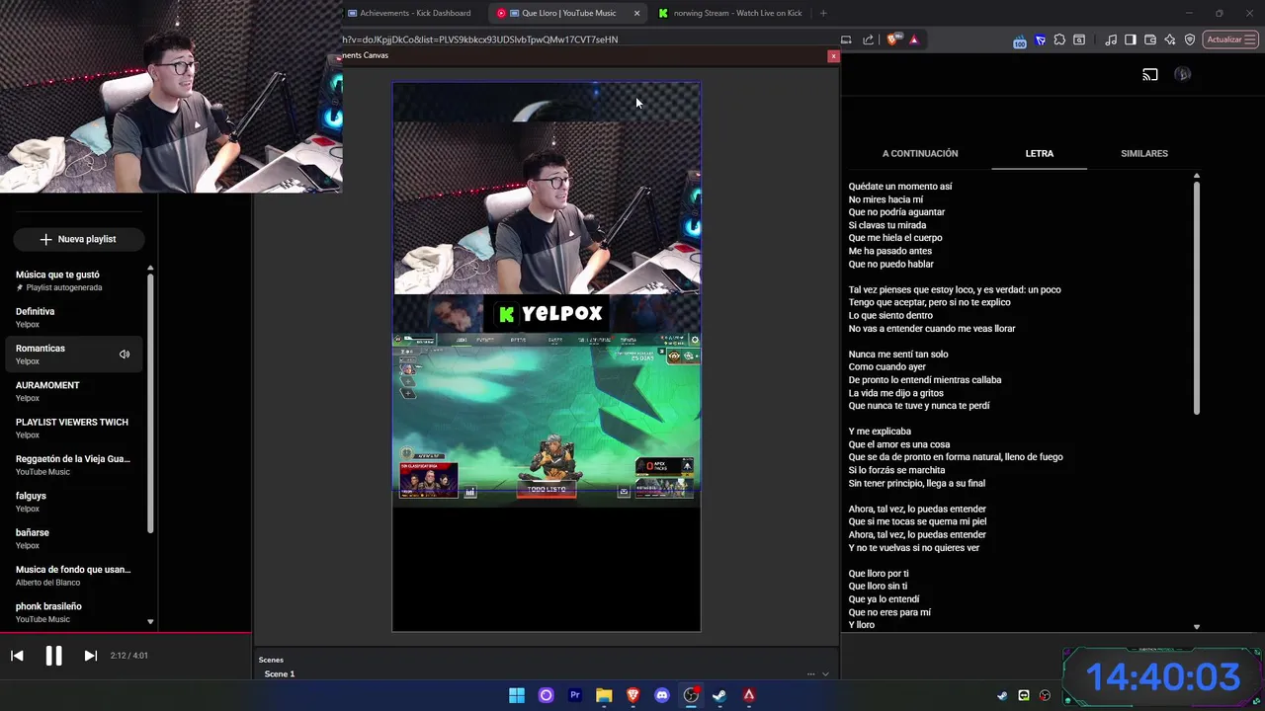The height and width of the screenshot is (711, 1265).
Task: Open the falguys playlist
Action: [x=74, y=502]
